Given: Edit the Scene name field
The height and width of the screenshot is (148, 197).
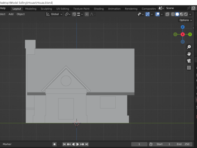Looking at the screenshot, I should [175, 8].
